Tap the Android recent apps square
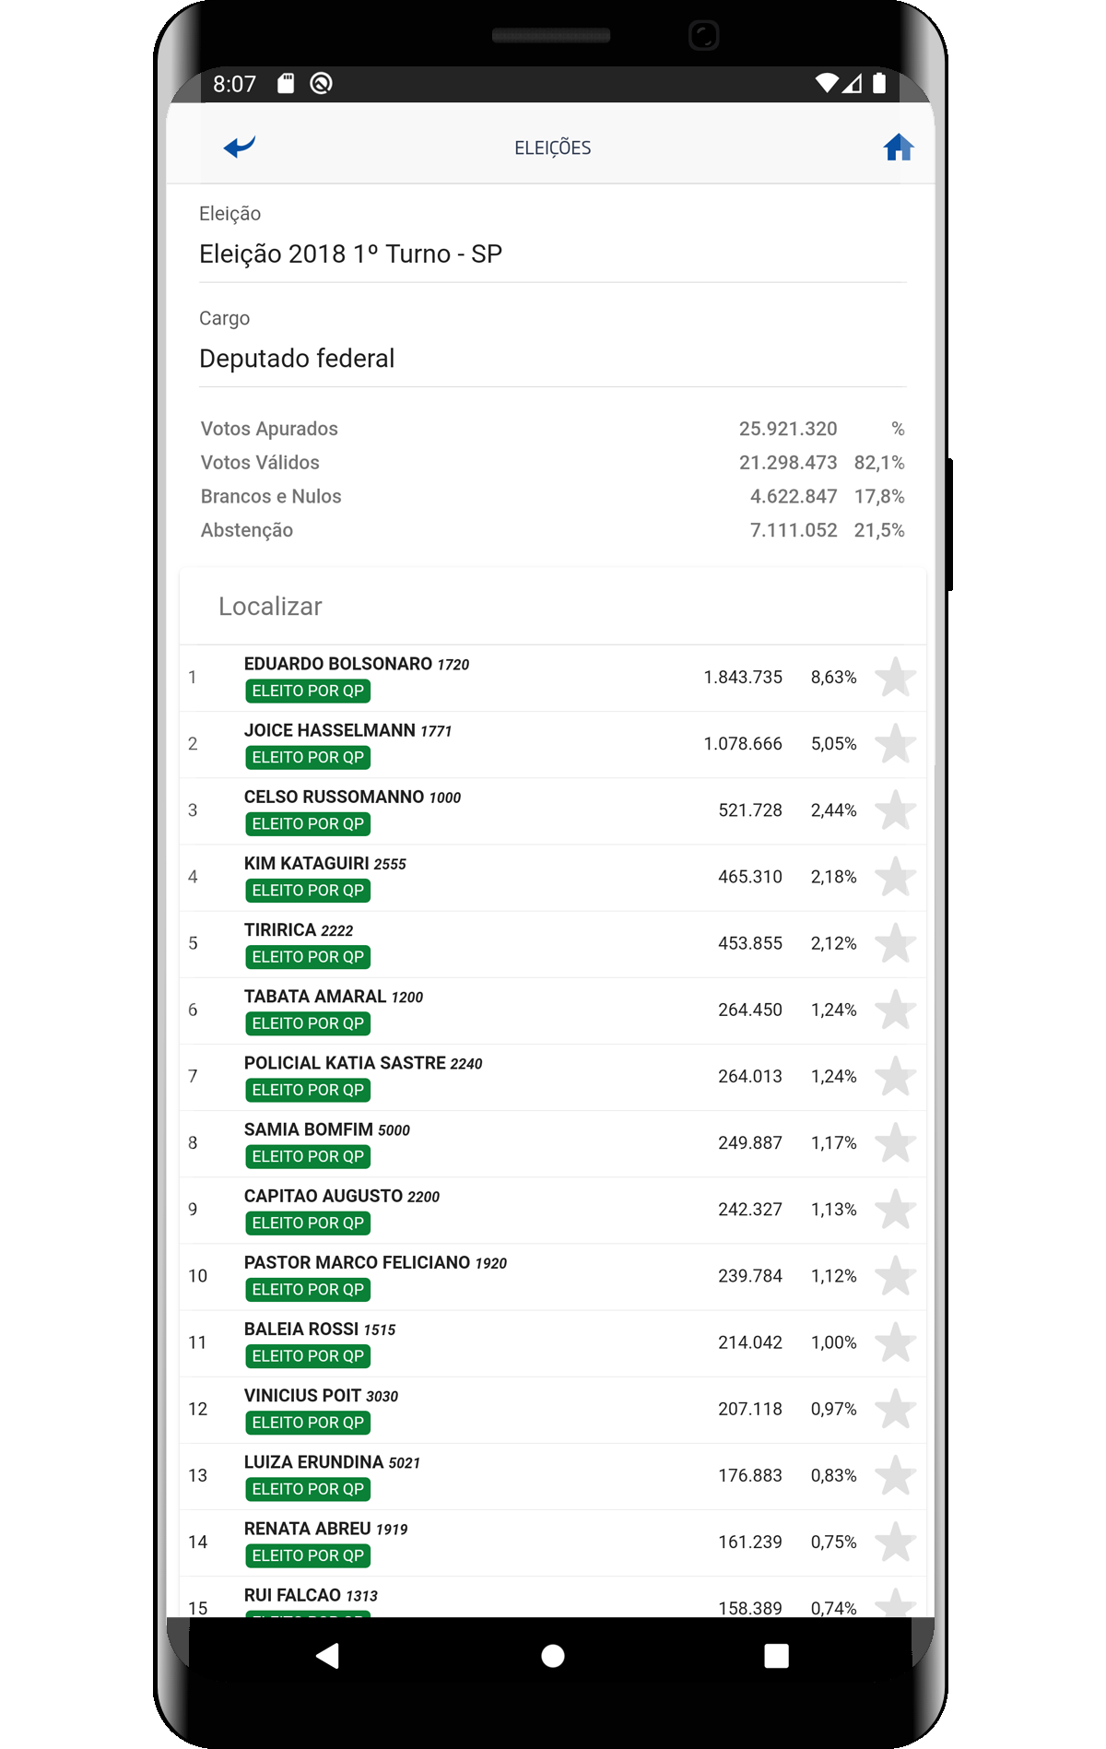 (776, 1656)
